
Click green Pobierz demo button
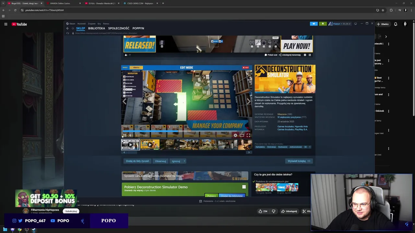[211, 196]
